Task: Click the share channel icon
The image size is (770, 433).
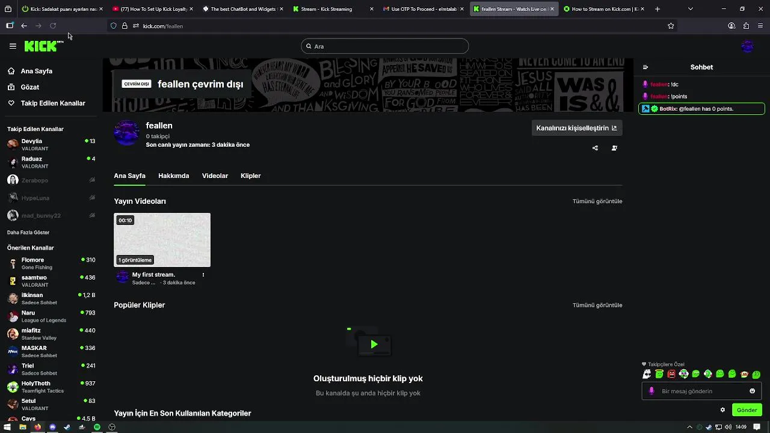Action: pyautogui.click(x=595, y=148)
